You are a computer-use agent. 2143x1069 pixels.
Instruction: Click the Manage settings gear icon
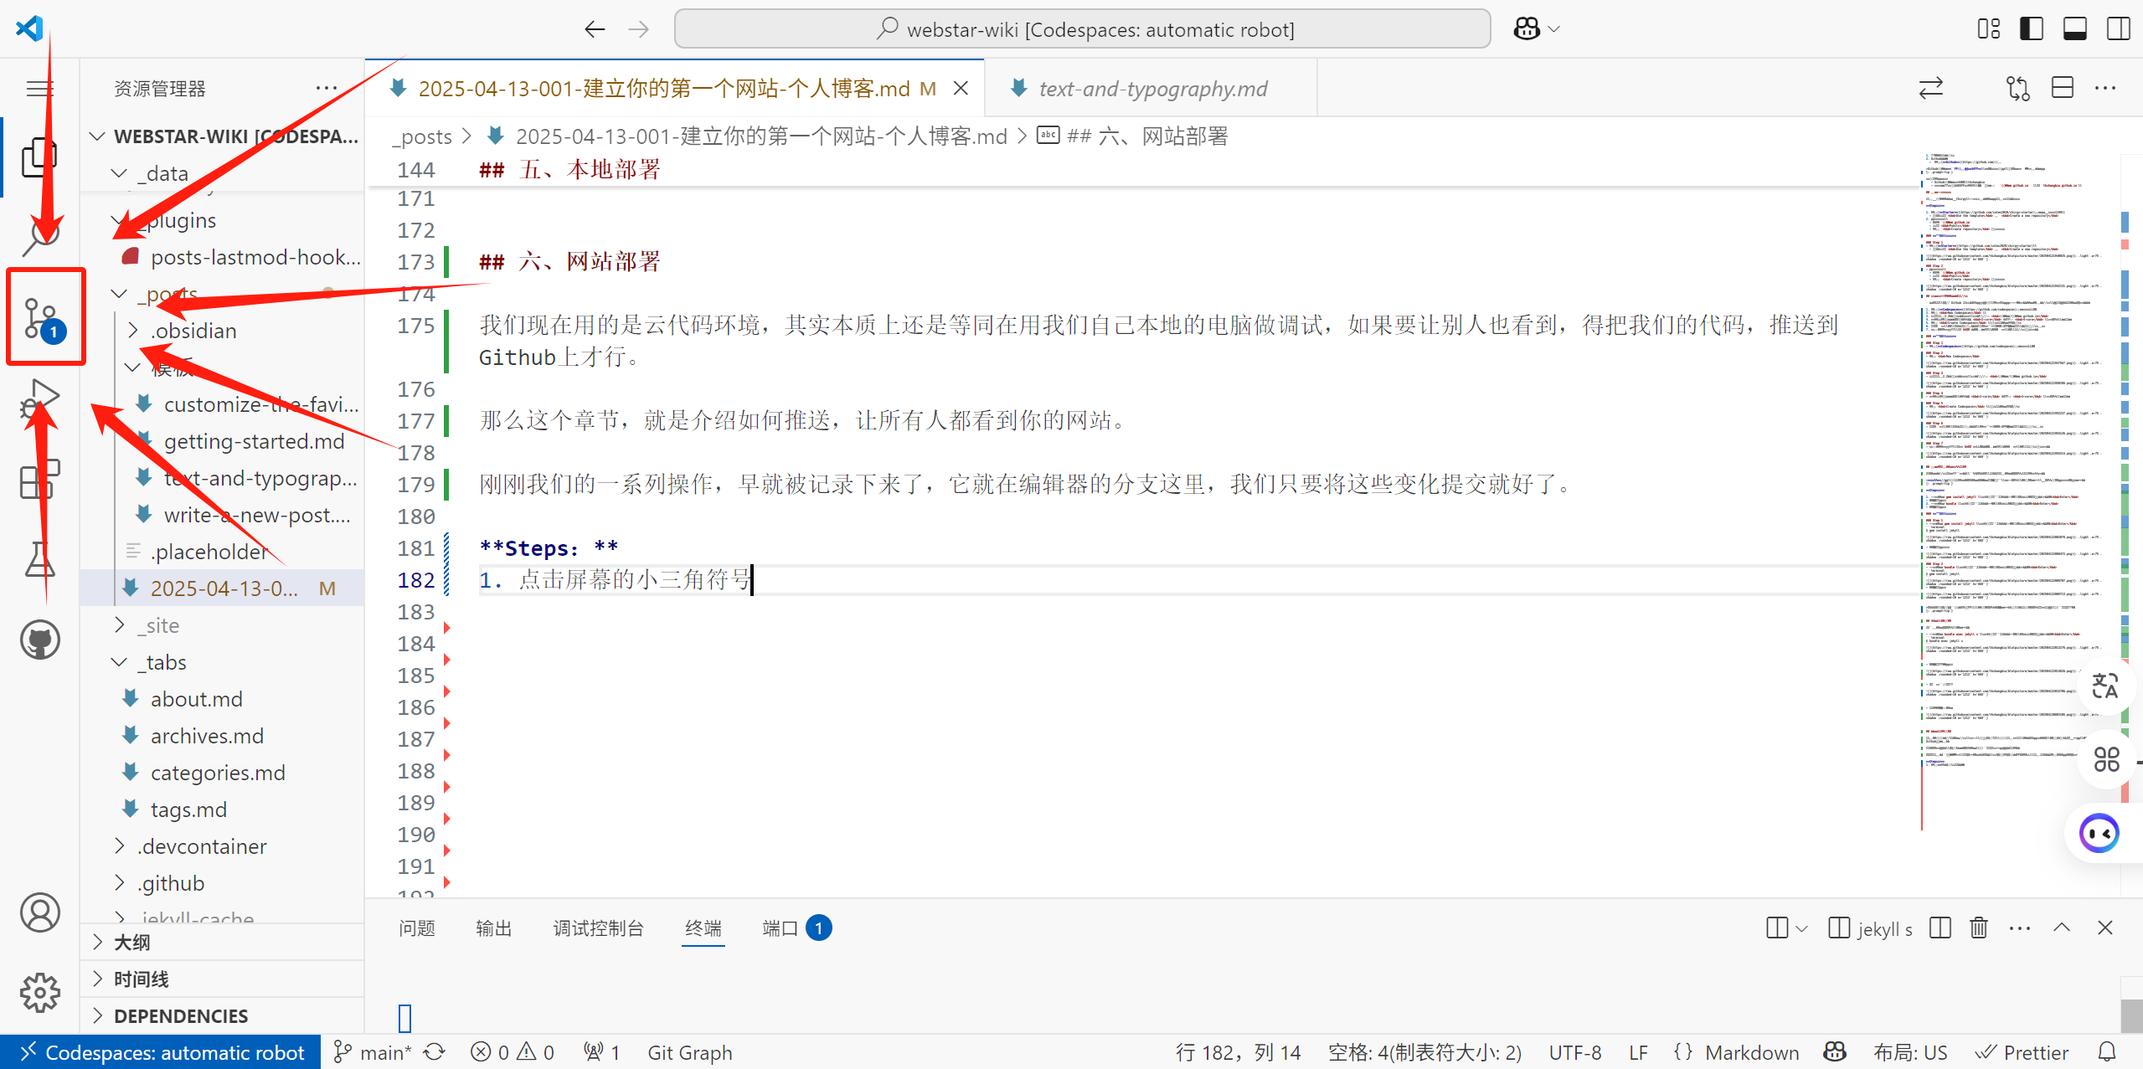point(39,992)
